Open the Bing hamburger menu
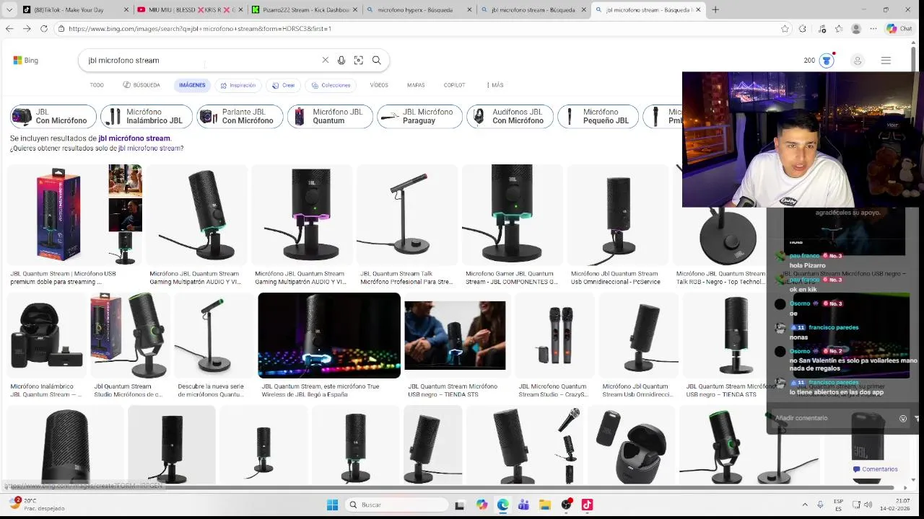The image size is (924, 519). point(886,61)
